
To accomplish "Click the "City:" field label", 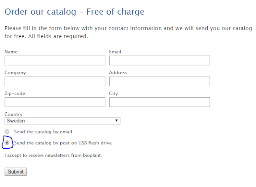I will click(114, 94).
